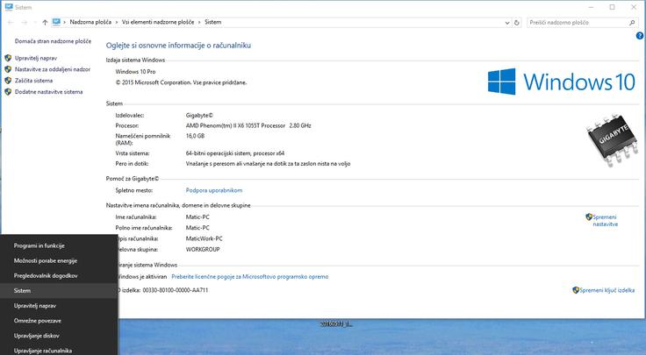This screenshot has width=646, height=355.
Task: Open Upravitelj naprav in left sidebar
Action: [x=36, y=58]
